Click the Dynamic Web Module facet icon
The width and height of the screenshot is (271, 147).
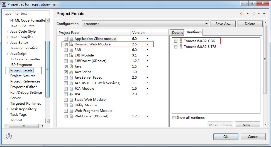click(x=71, y=44)
